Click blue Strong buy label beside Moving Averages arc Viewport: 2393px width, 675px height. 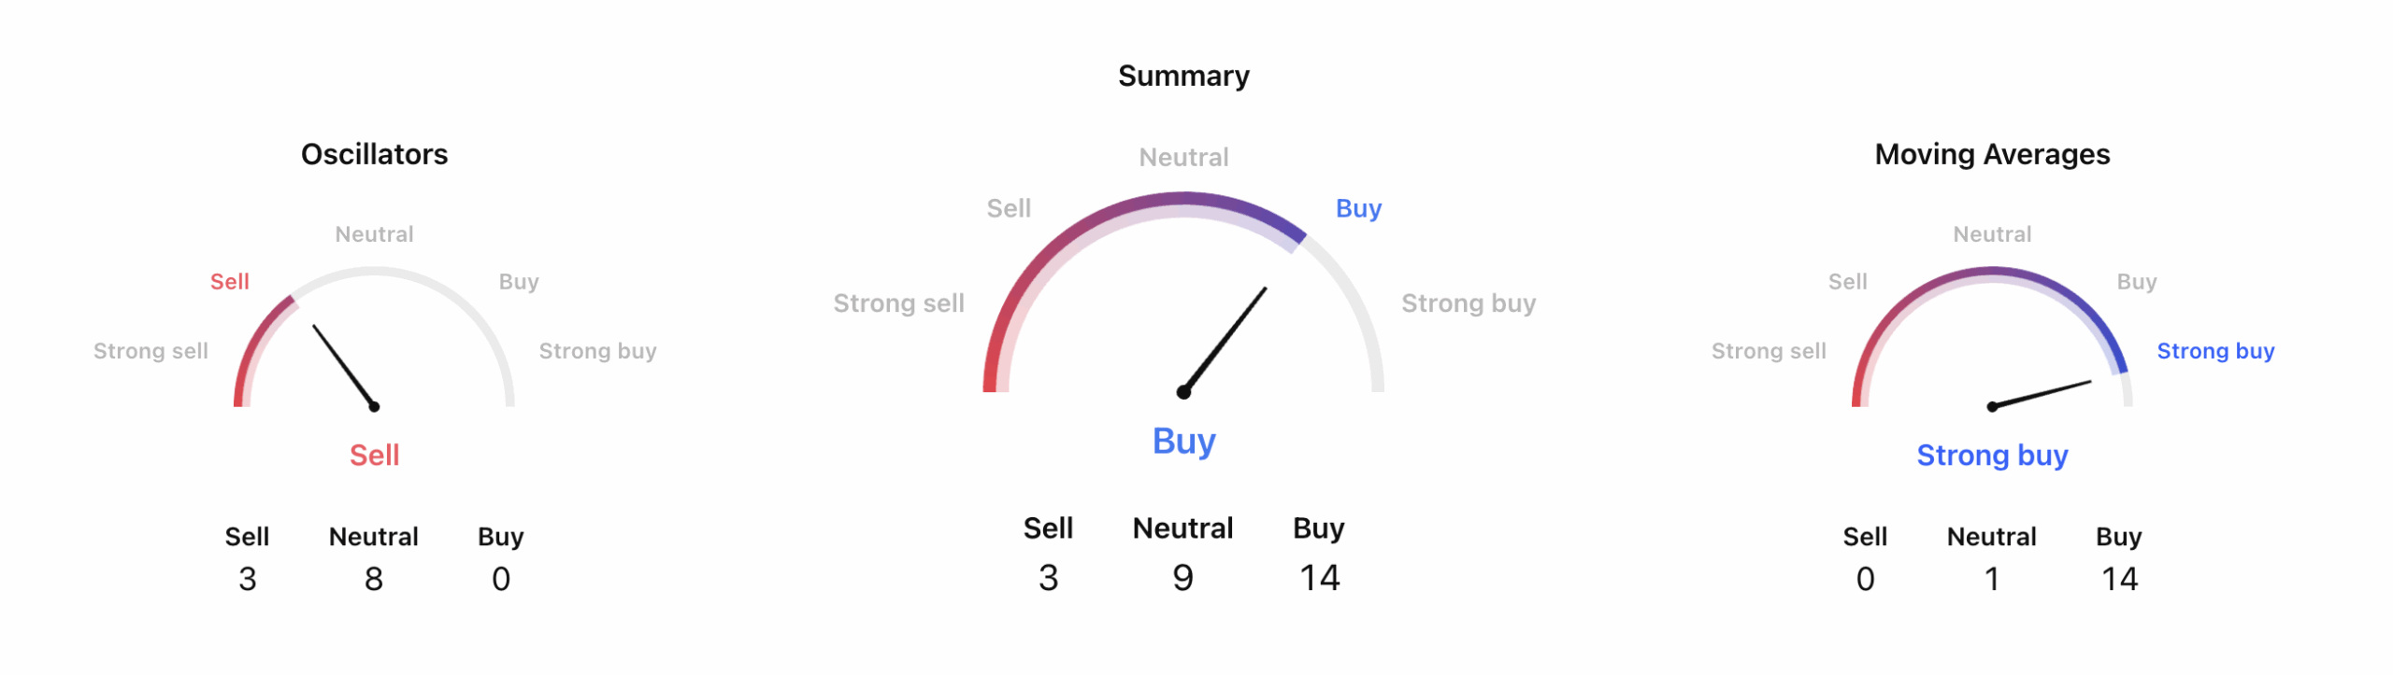point(2215,351)
